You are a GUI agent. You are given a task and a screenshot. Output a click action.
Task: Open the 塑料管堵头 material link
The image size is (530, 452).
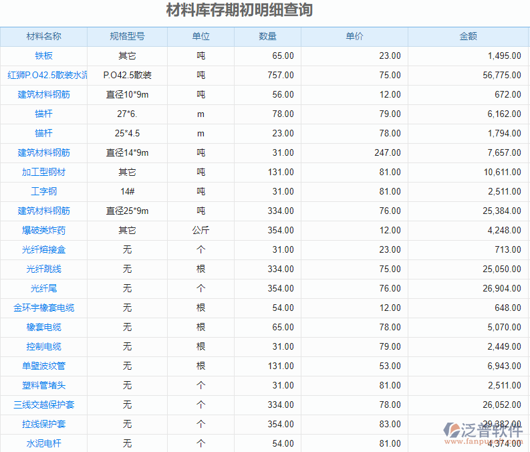tap(43, 385)
